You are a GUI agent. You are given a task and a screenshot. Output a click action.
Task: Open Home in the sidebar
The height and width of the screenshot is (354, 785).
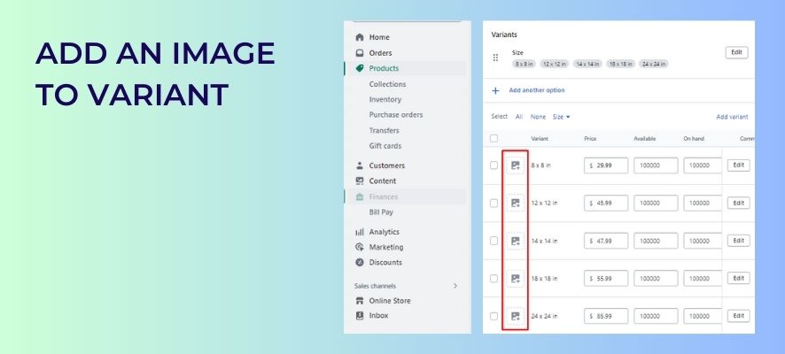pos(379,37)
